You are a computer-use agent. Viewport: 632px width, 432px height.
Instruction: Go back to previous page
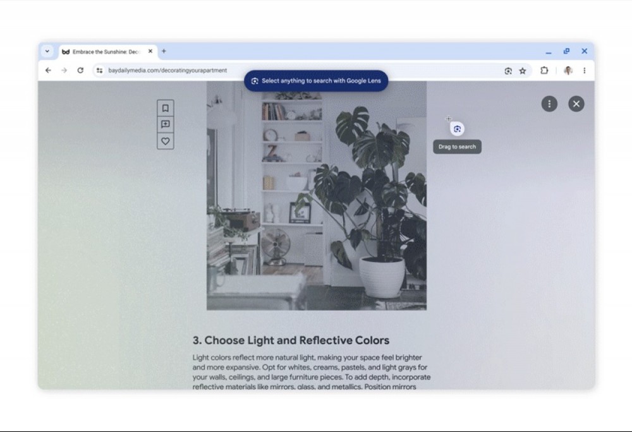tap(49, 71)
